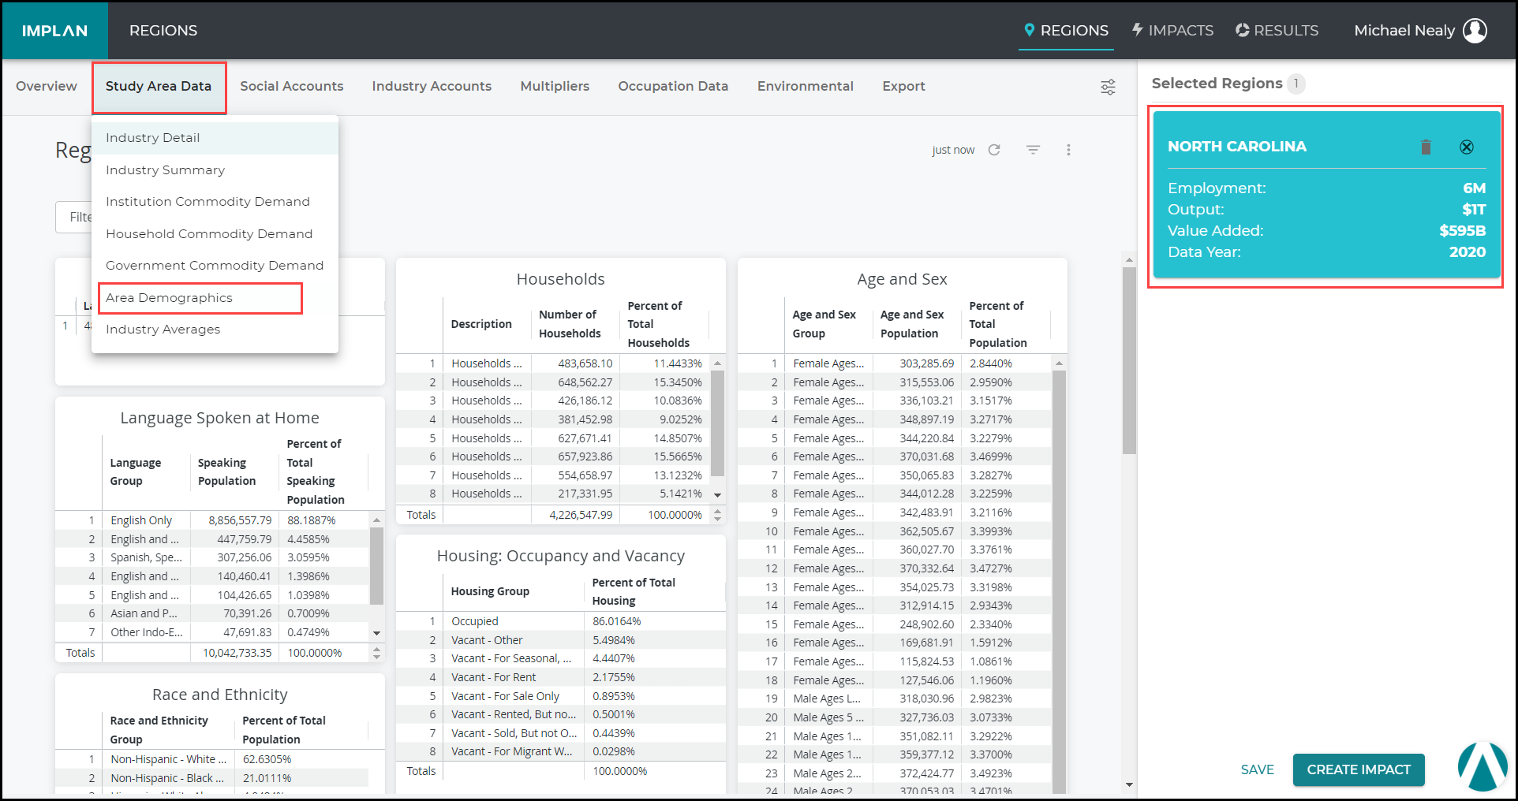Open the Study Area Data tab
This screenshot has height=801, width=1518.
159,86
